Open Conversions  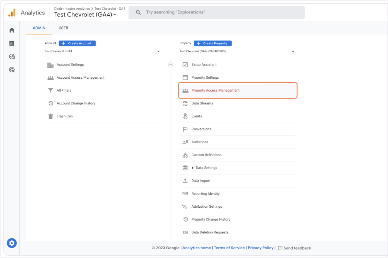(238, 129)
